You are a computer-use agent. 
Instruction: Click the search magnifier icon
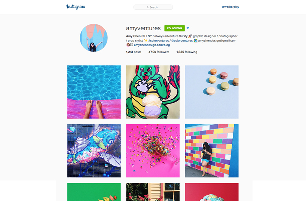click(x=147, y=7)
